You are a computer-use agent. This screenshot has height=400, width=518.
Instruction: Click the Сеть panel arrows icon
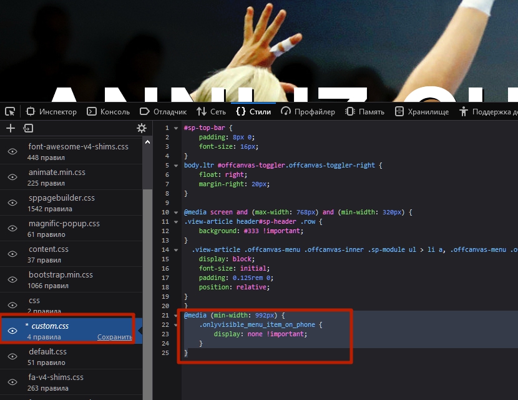(201, 112)
